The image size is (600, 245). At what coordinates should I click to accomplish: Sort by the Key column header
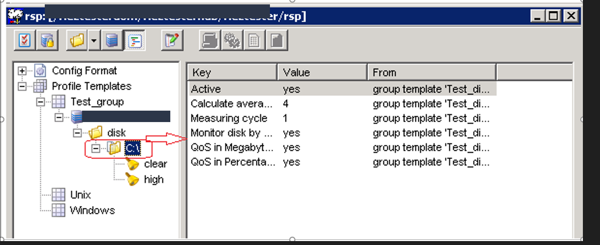tap(233, 72)
